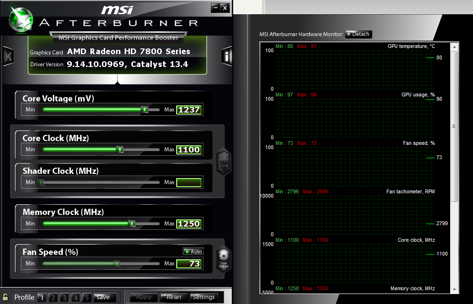Click the Memory Clock slider handle
This screenshot has height=304, width=473.
tap(132, 224)
